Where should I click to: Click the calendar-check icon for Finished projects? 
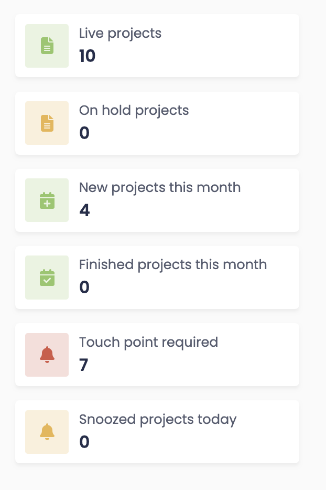click(47, 277)
